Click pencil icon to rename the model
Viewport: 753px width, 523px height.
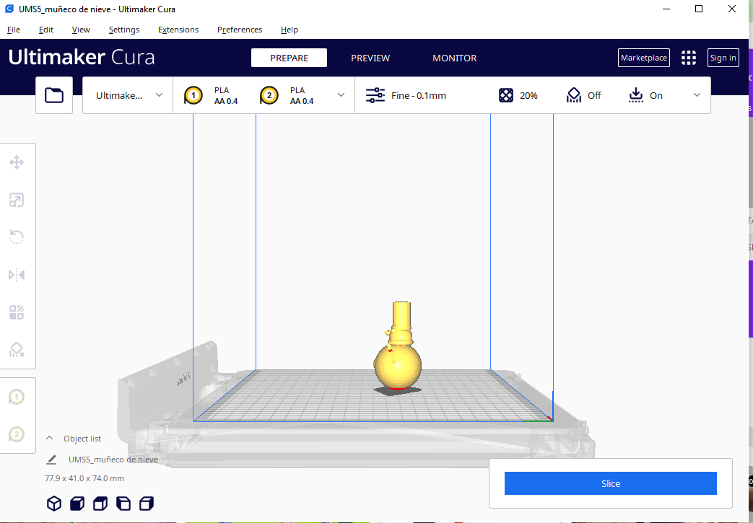coord(51,460)
